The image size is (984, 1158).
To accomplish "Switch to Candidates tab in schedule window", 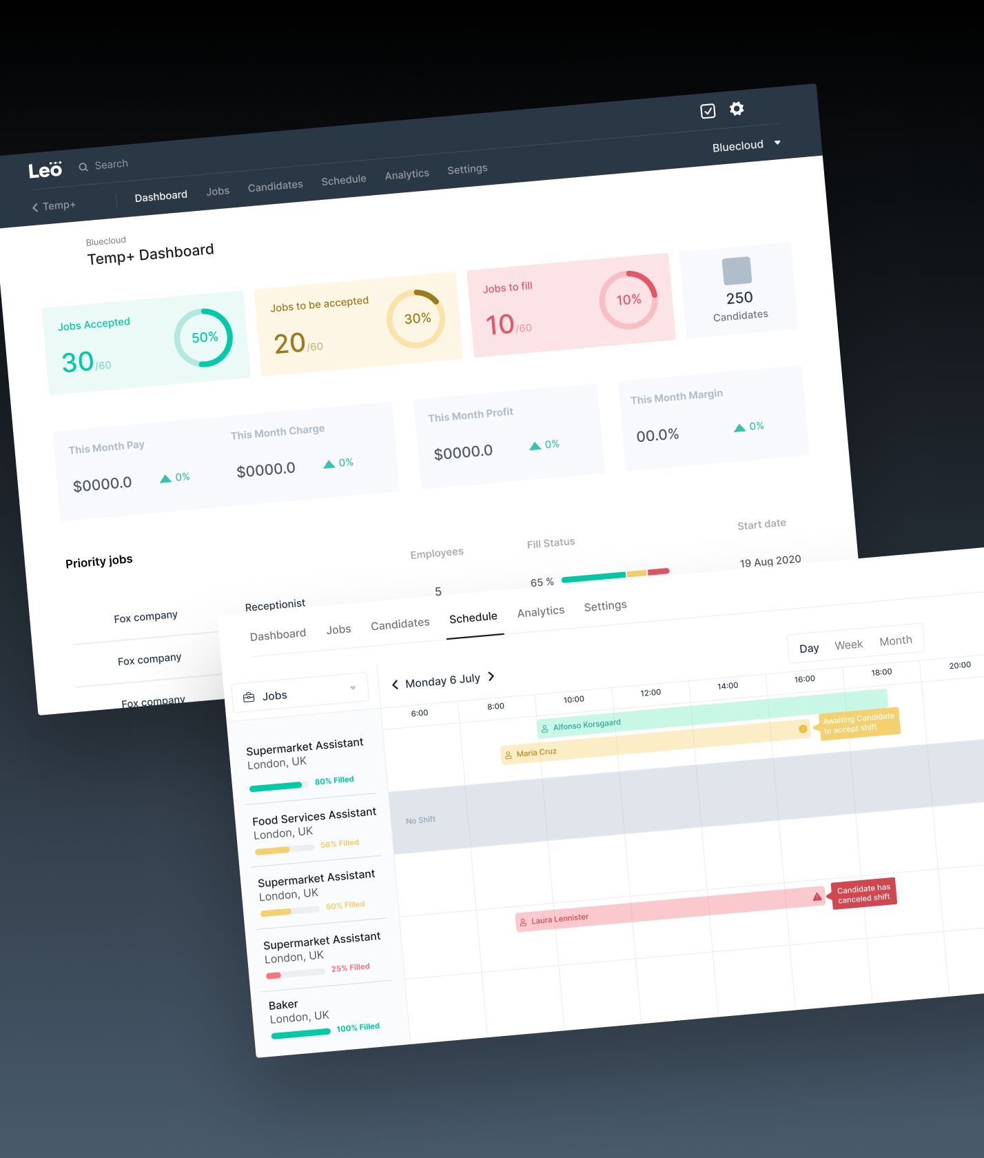I will pyautogui.click(x=400, y=624).
